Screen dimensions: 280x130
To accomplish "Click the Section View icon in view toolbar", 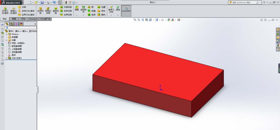I will [x=146, y=20].
